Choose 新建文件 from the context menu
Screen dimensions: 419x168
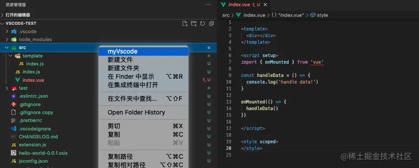(x=144, y=60)
